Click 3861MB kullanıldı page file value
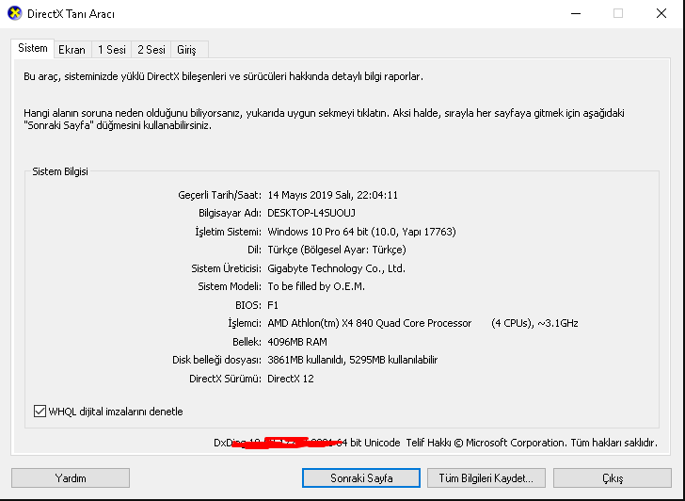Image resolution: width=685 pixels, height=501 pixels. coord(353,360)
